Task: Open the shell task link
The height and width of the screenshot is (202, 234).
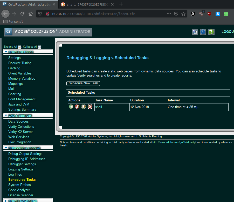Action: [x=99, y=107]
